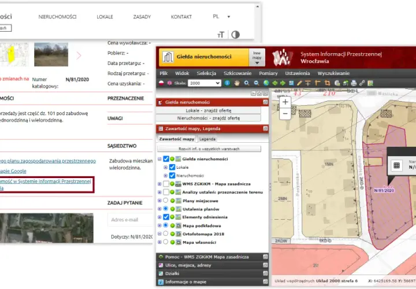Enable Analizy ustaleń przeznaczenie terenu layer
416x289 pixels.
click(166, 192)
